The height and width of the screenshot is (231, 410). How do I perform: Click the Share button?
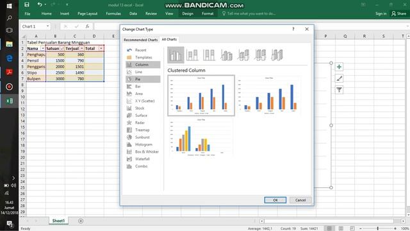(398, 13)
